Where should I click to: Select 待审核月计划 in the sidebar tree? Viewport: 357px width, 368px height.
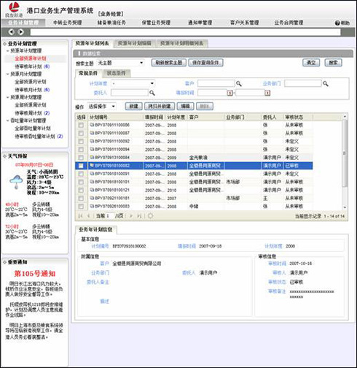pyautogui.click(x=28, y=90)
